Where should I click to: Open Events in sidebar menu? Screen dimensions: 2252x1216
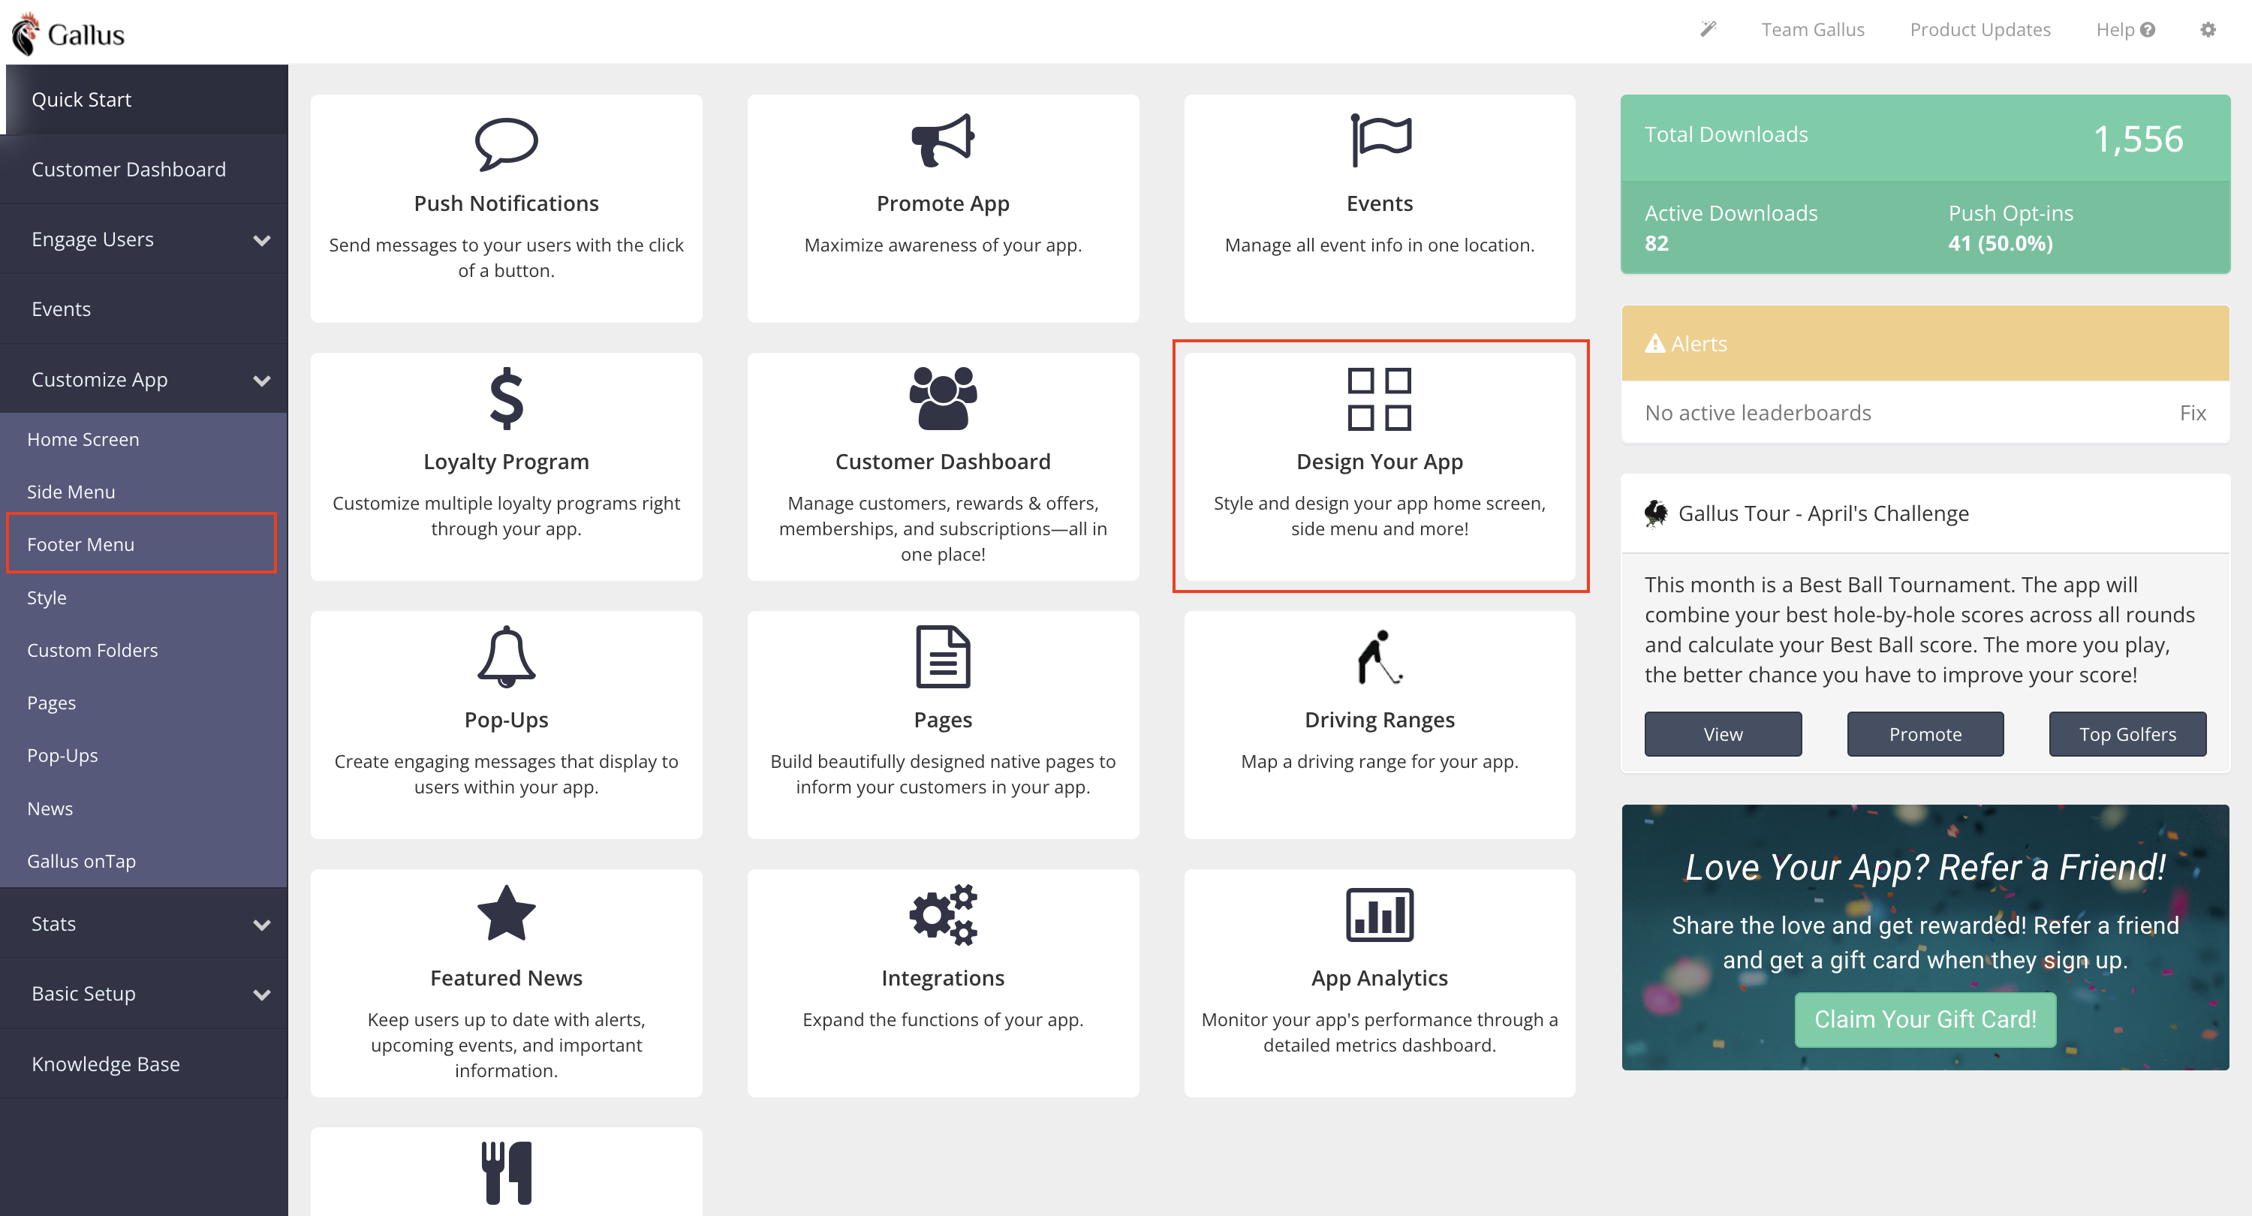click(144, 309)
